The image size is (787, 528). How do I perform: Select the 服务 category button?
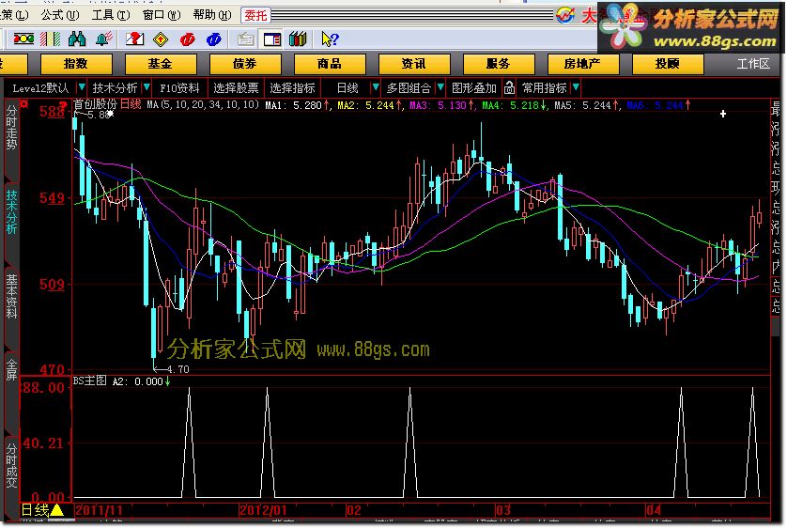click(499, 64)
